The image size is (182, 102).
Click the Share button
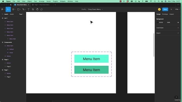[x=165, y=9]
